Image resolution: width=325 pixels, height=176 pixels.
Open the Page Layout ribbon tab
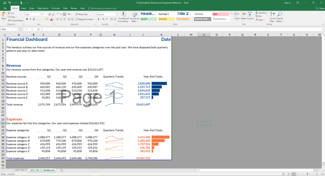[x=43, y=8]
